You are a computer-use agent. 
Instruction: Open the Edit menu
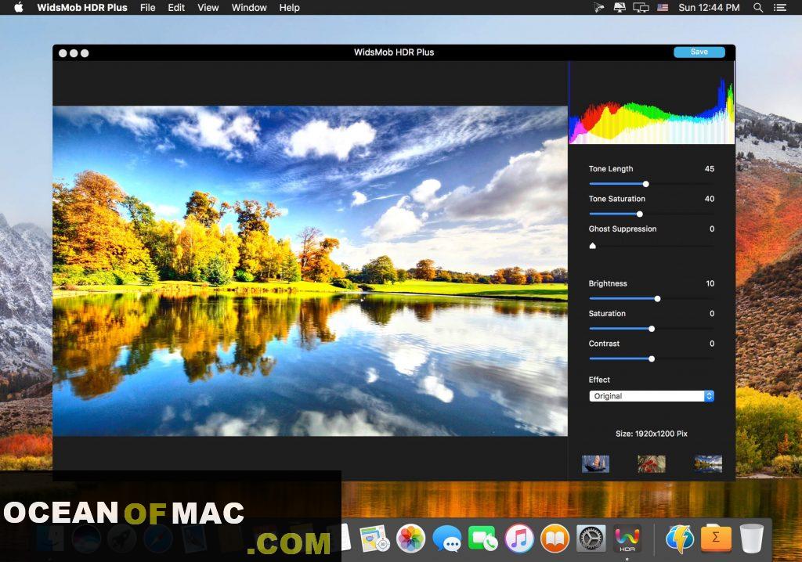176,8
